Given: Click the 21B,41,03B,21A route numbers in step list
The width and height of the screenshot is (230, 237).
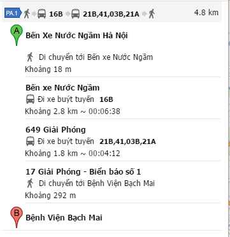Looking at the screenshot, I should pos(127,141).
